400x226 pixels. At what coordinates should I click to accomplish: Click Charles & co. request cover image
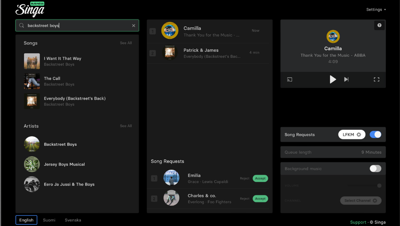point(171,198)
